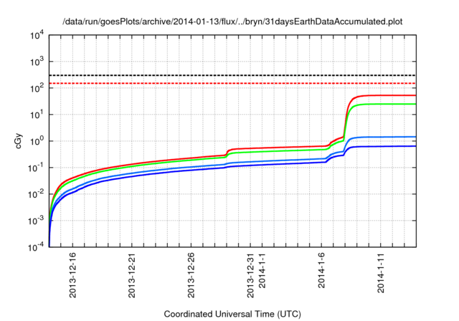
Task: Click the red dashed threshold line
Action: point(232,83)
